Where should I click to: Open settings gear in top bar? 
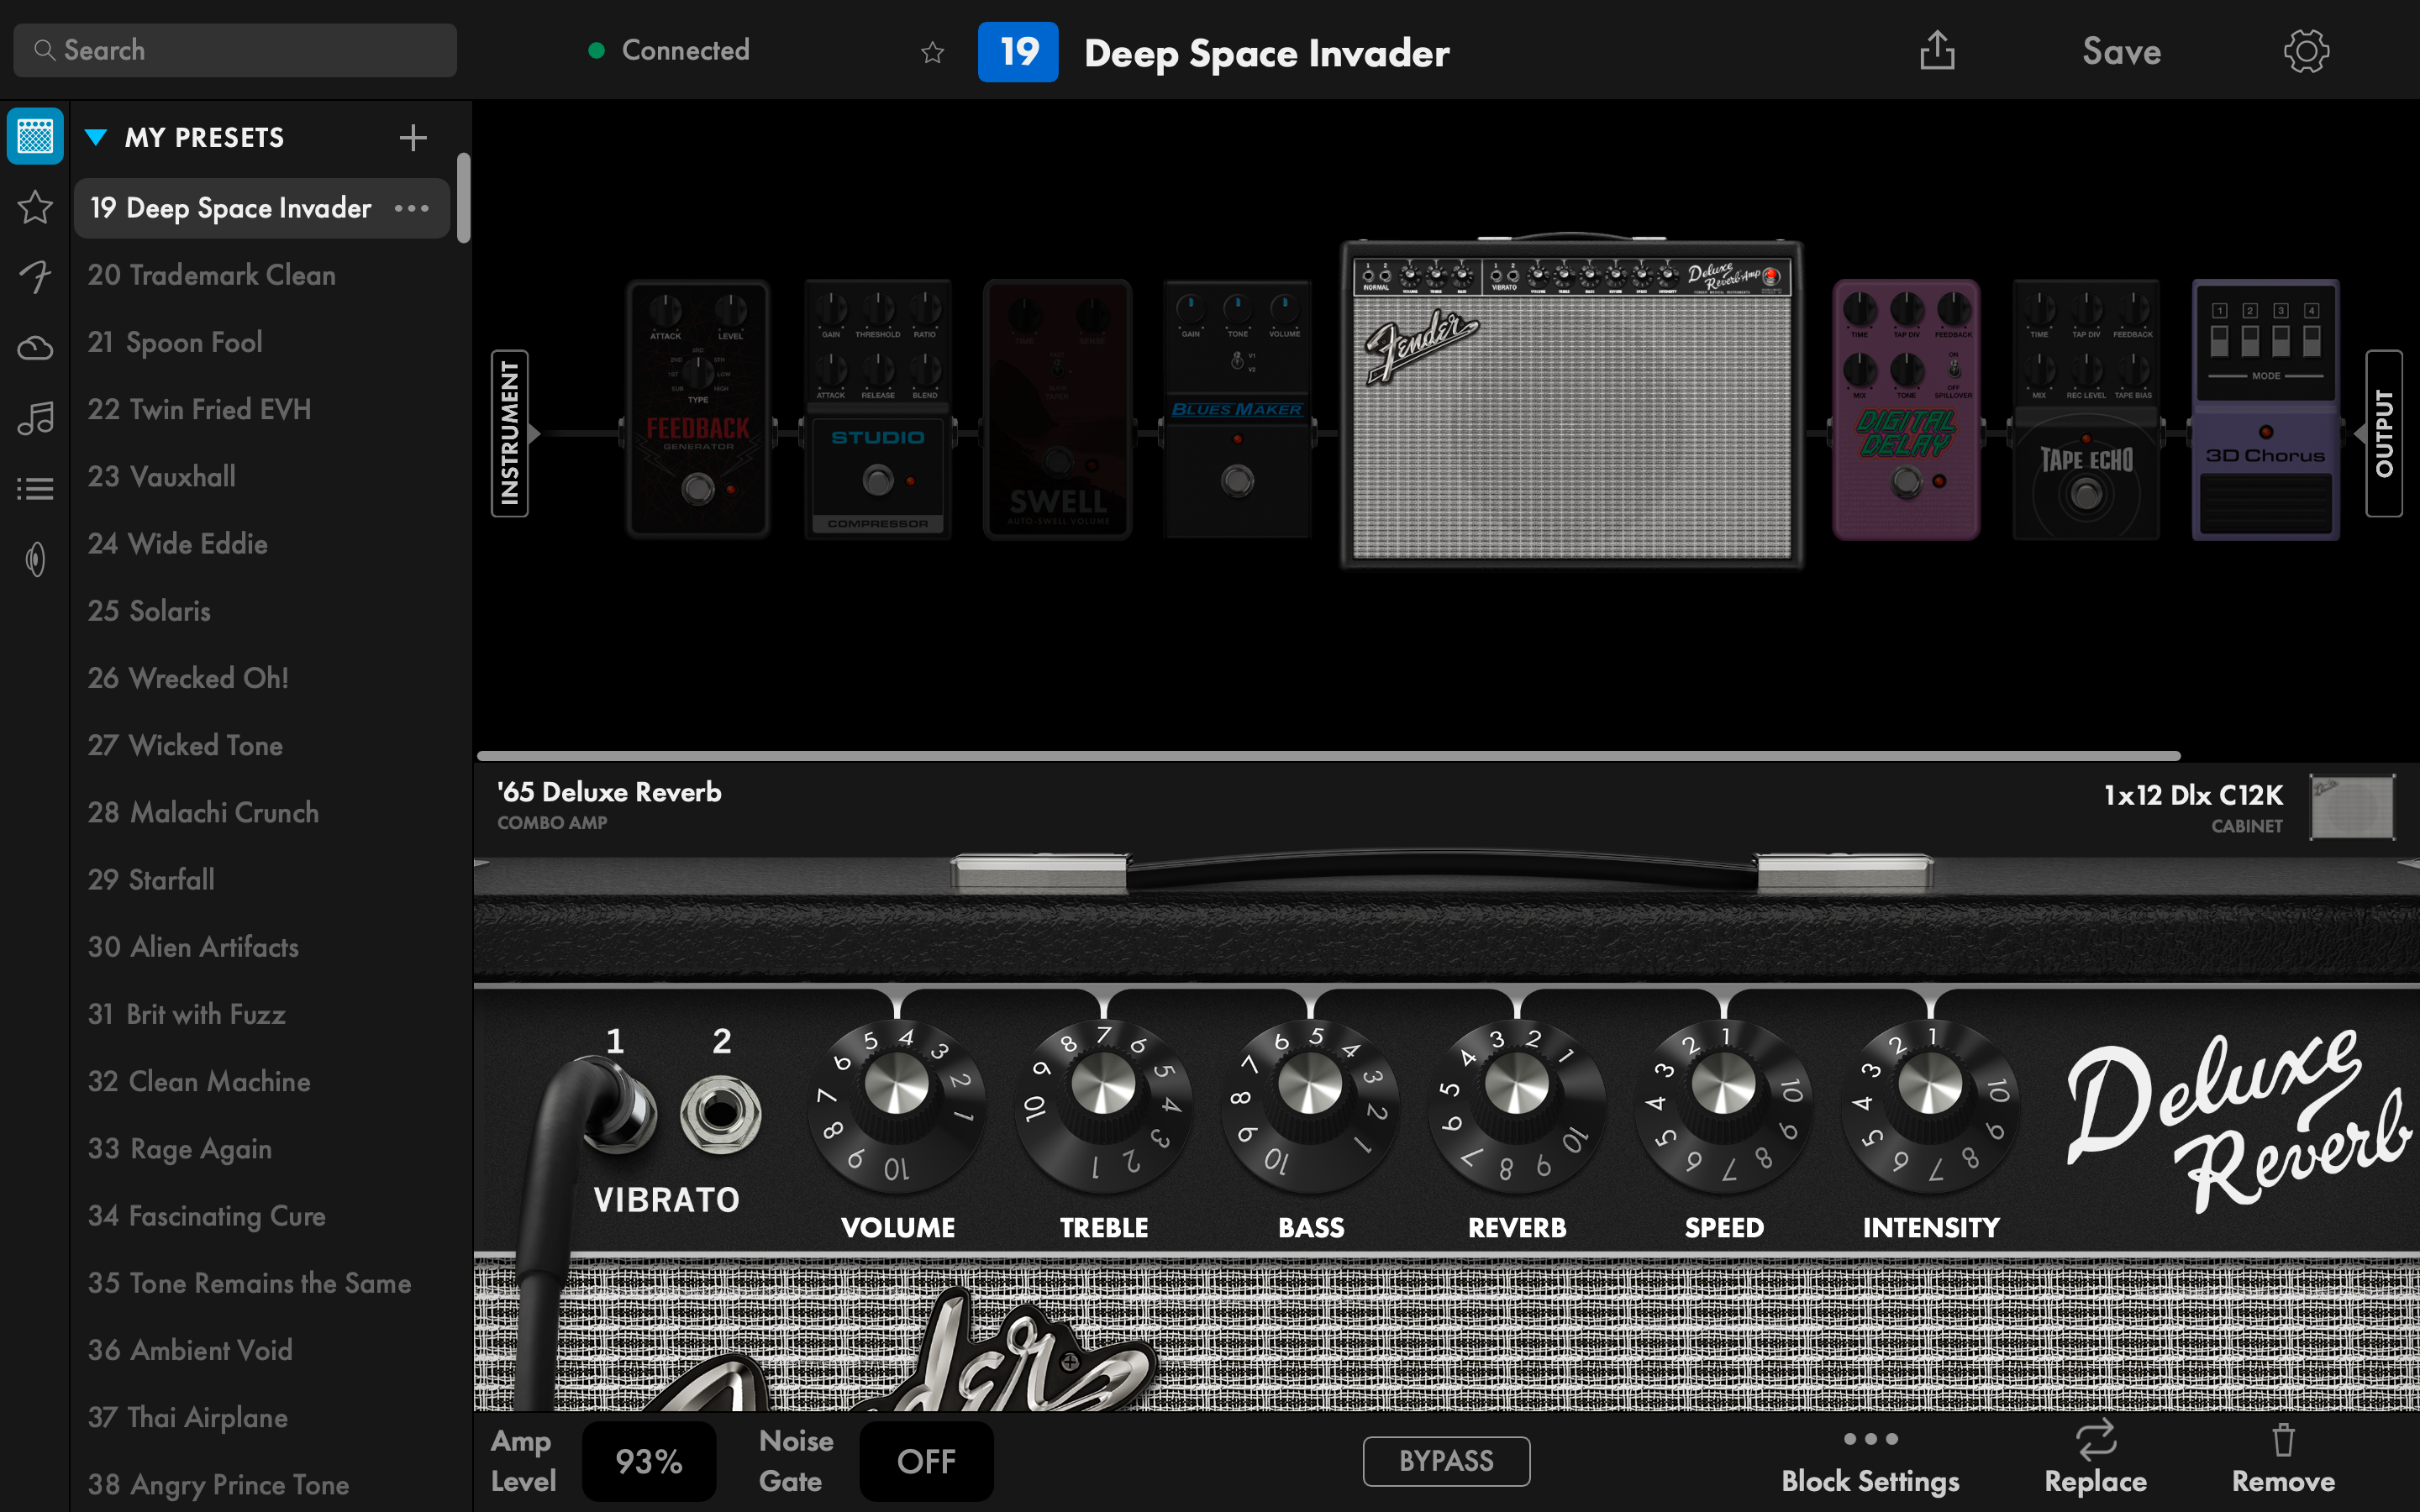[x=2306, y=51]
